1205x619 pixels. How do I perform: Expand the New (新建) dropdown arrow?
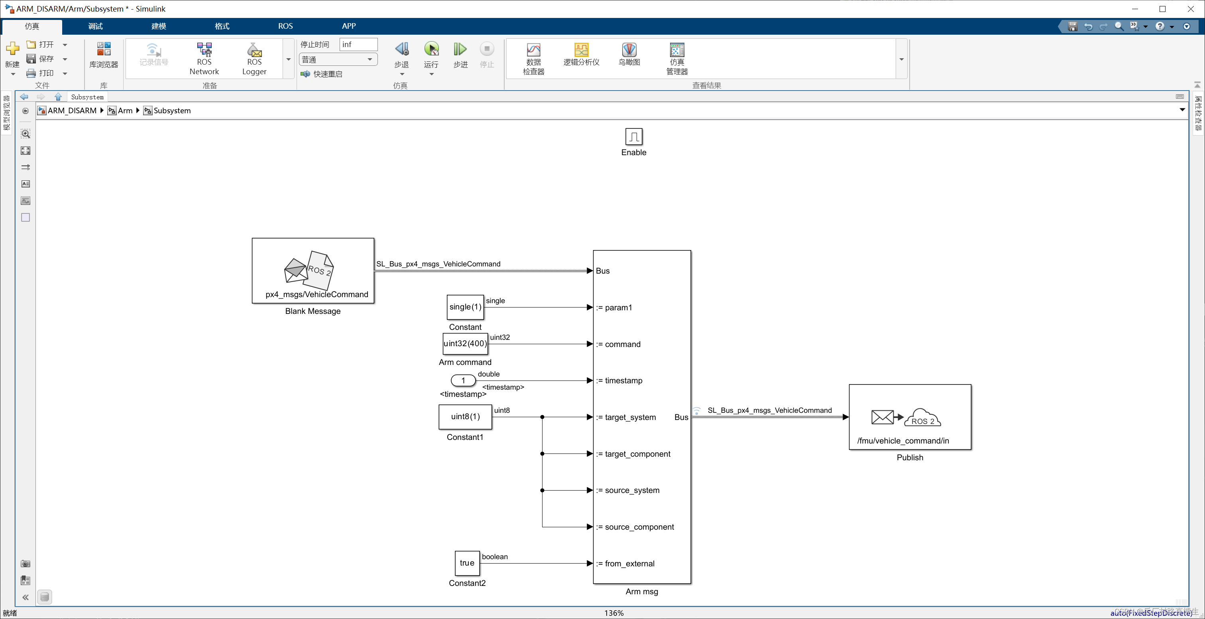click(x=13, y=74)
